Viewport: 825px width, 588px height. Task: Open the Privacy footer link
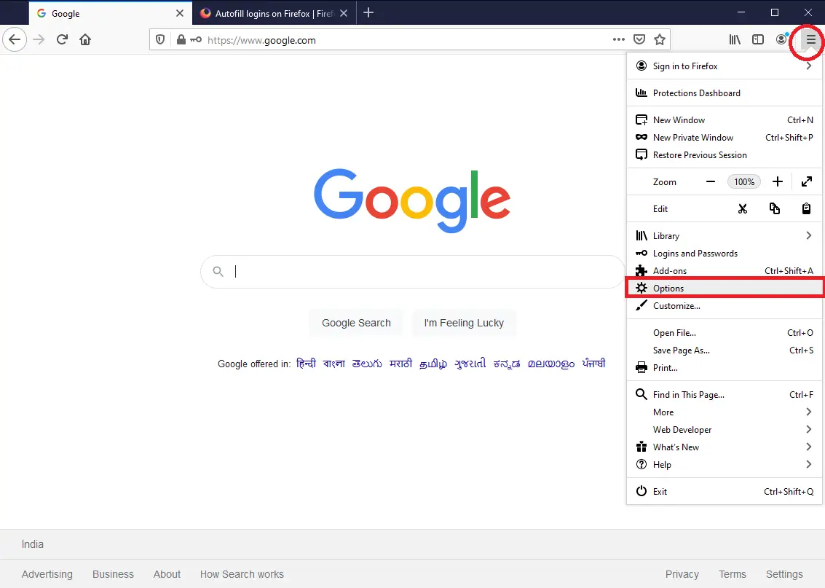click(682, 573)
